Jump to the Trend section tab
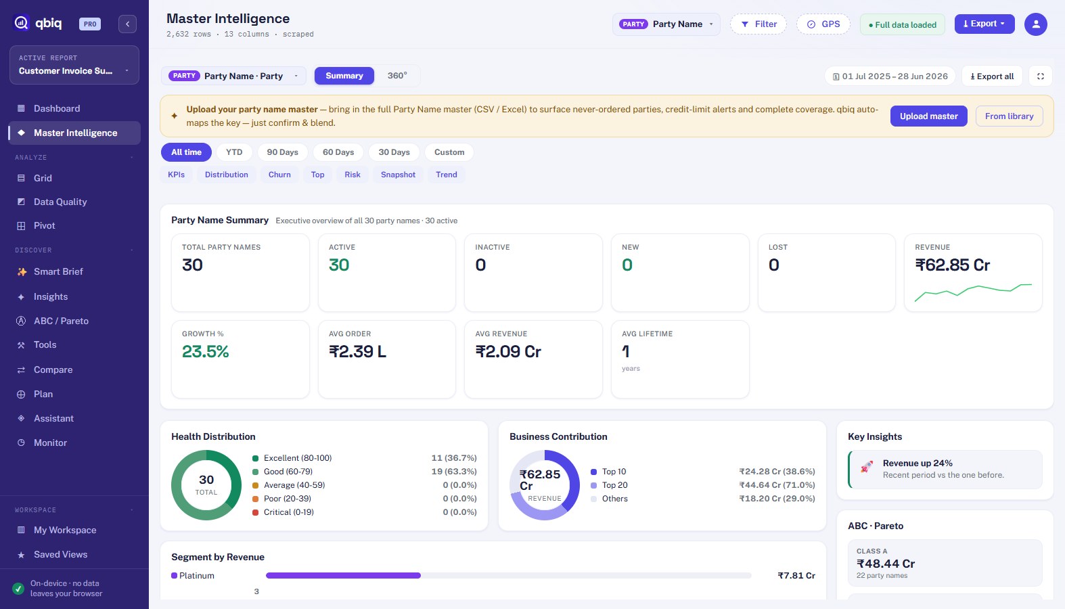Screen dimensions: 1065x609 pyautogui.click(x=447, y=175)
